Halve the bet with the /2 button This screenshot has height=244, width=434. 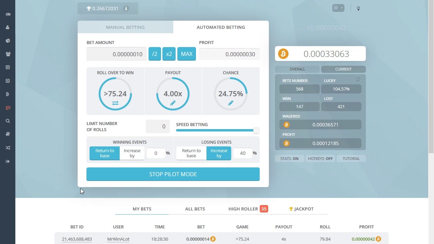[155, 54]
